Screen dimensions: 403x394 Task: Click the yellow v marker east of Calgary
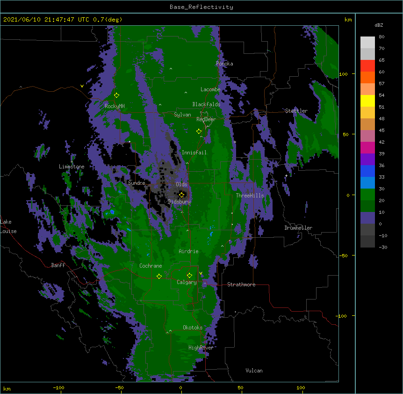tap(201, 273)
